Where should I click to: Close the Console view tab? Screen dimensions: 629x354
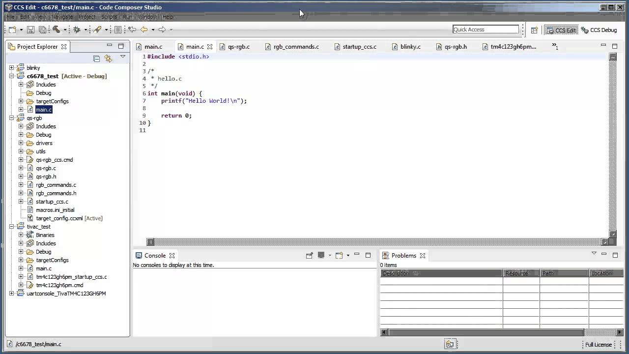pos(172,256)
